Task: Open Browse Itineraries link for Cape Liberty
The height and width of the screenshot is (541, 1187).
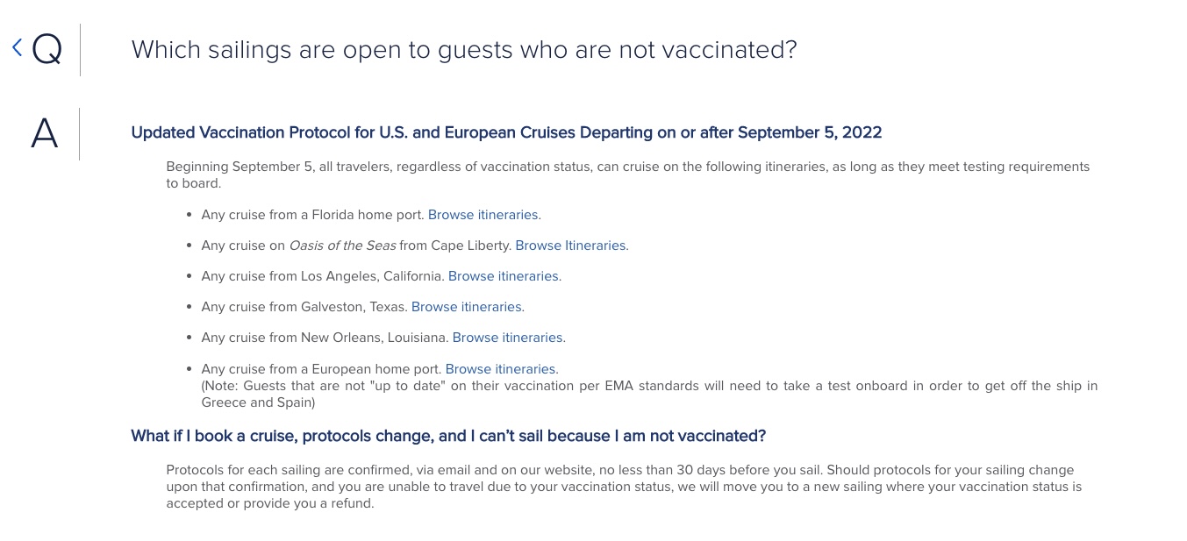Action: click(572, 246)
